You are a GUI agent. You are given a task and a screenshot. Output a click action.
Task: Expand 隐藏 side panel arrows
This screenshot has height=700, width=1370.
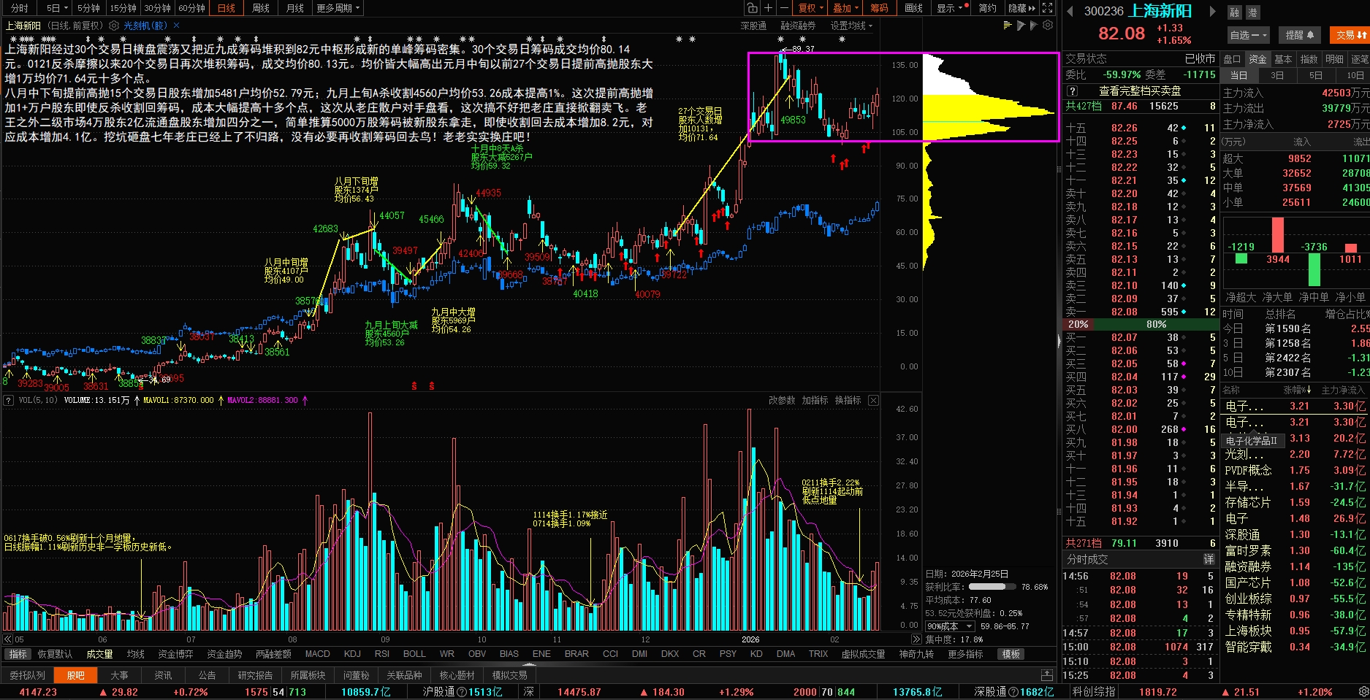pyautogui.click(x=1021, y=8)
